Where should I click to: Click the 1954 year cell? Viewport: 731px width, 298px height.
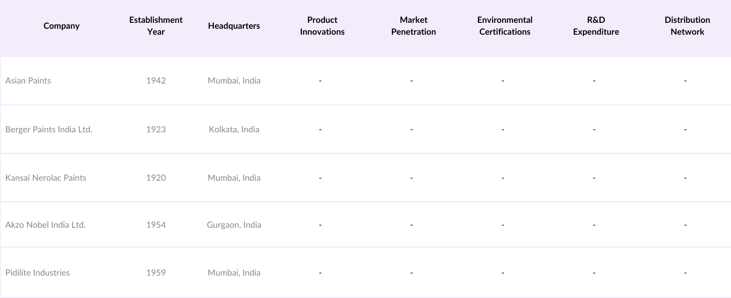[x=156, y=225]
